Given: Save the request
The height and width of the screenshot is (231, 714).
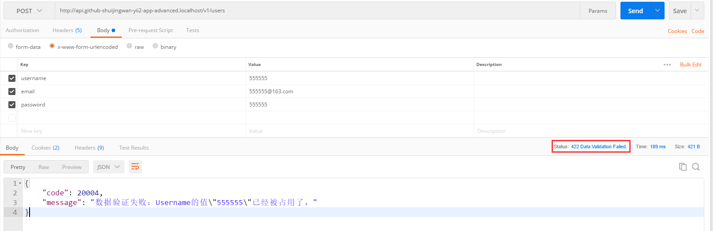Looking at the screenshot, I should (680, 11).
